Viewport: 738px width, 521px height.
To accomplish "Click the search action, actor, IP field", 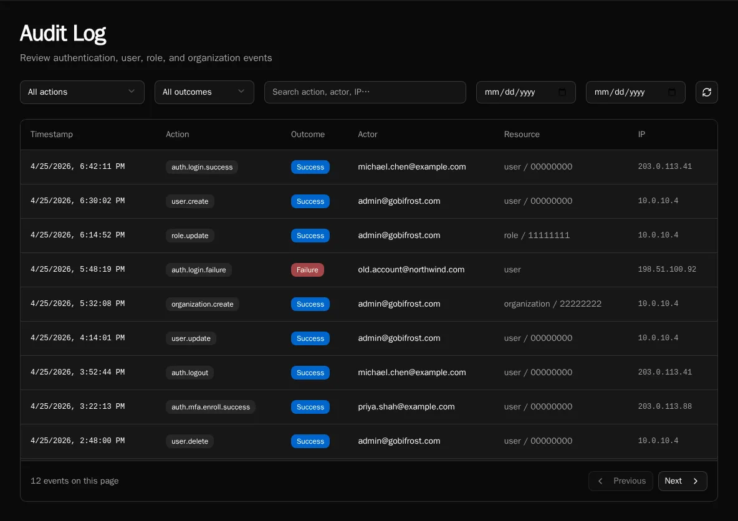I will (x=365, y=92).
